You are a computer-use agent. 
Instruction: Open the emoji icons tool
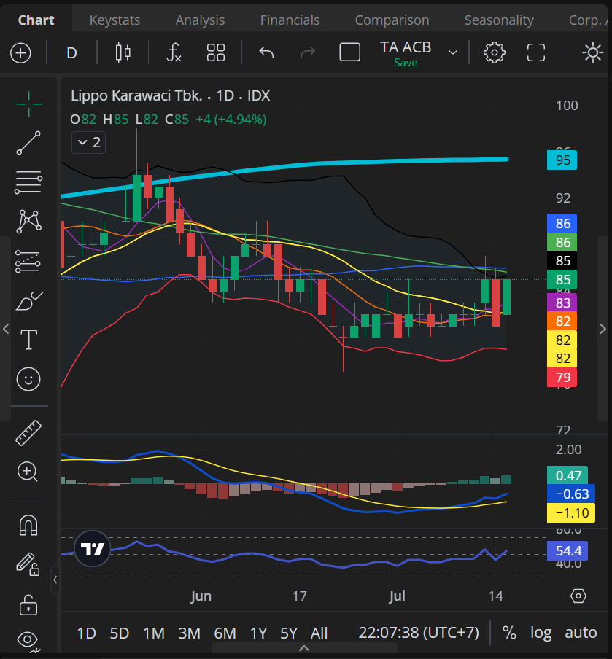[x=28, y=379]
